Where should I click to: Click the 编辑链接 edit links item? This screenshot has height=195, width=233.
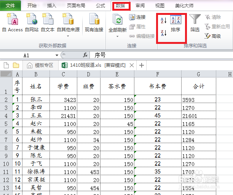point(142,36)
